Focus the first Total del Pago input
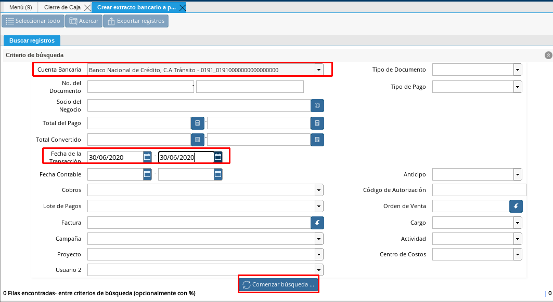Viewport: 553px width, 302px height. point(139,123)
